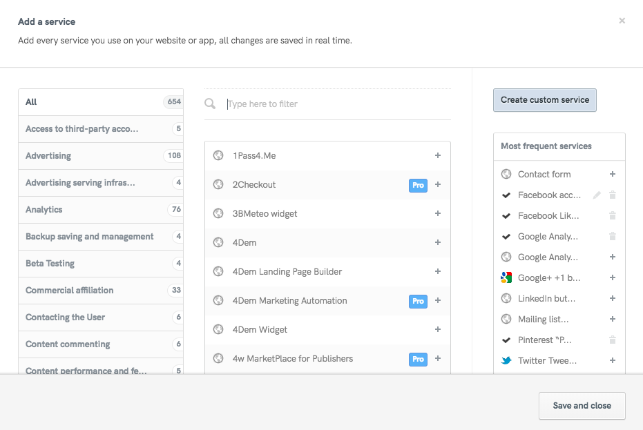Click the Twitter bird icon

506,360
